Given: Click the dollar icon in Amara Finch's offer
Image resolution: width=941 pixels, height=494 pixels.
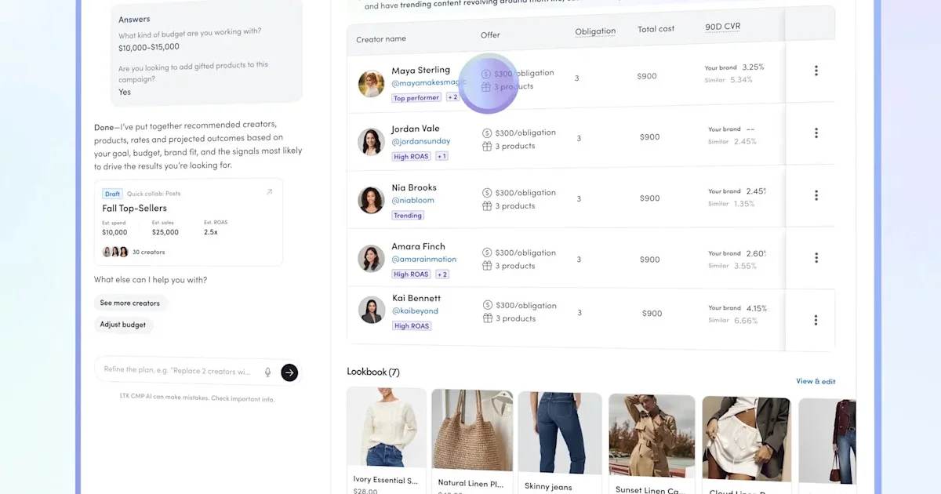Looking at the screenshot, I should coord(486,253).
